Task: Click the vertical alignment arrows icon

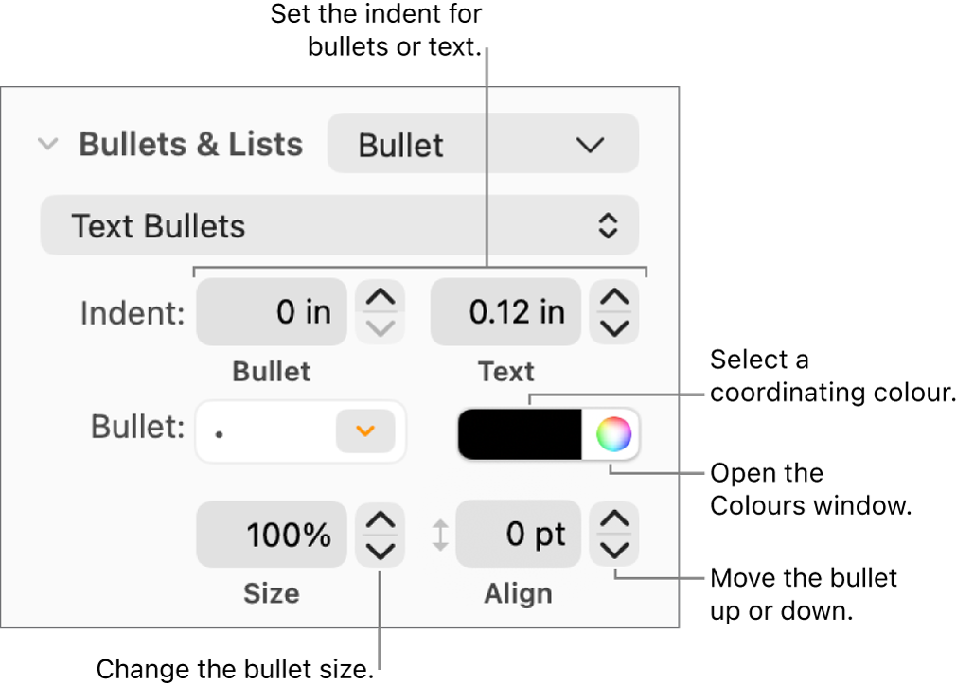Action: tap(441, 534)
